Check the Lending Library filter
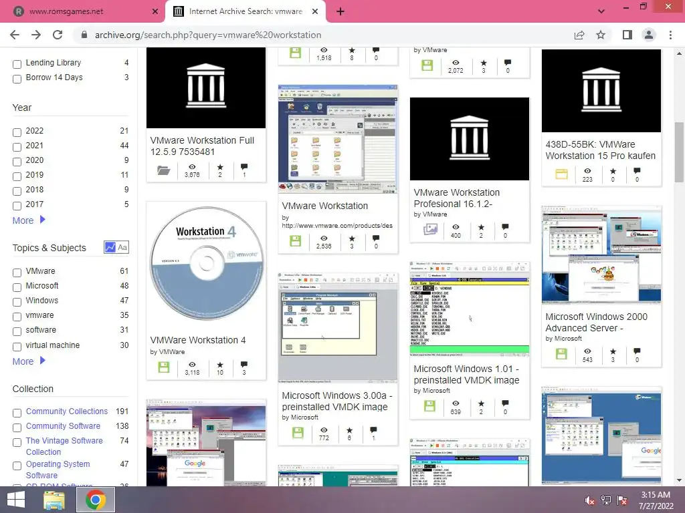This screenshot has width=685, height=513. click(x=17, y=64)
